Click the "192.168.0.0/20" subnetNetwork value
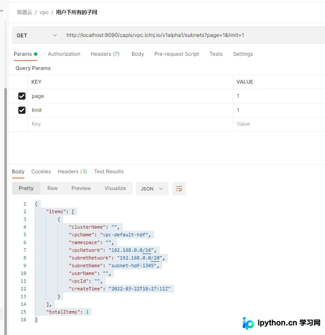This screenshot has height=335, width=325. [140, 258]
